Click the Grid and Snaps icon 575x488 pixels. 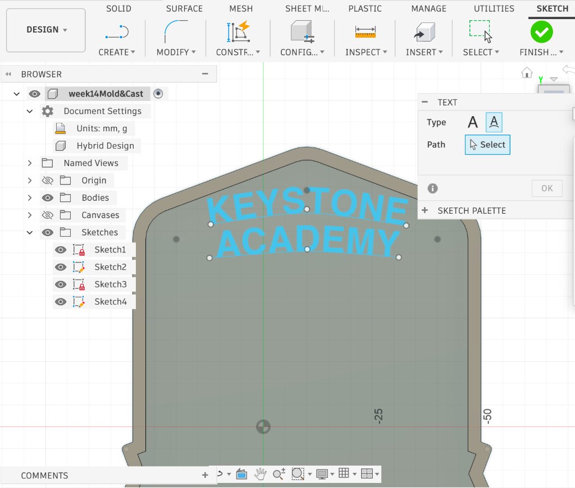[x=344, y=473]
